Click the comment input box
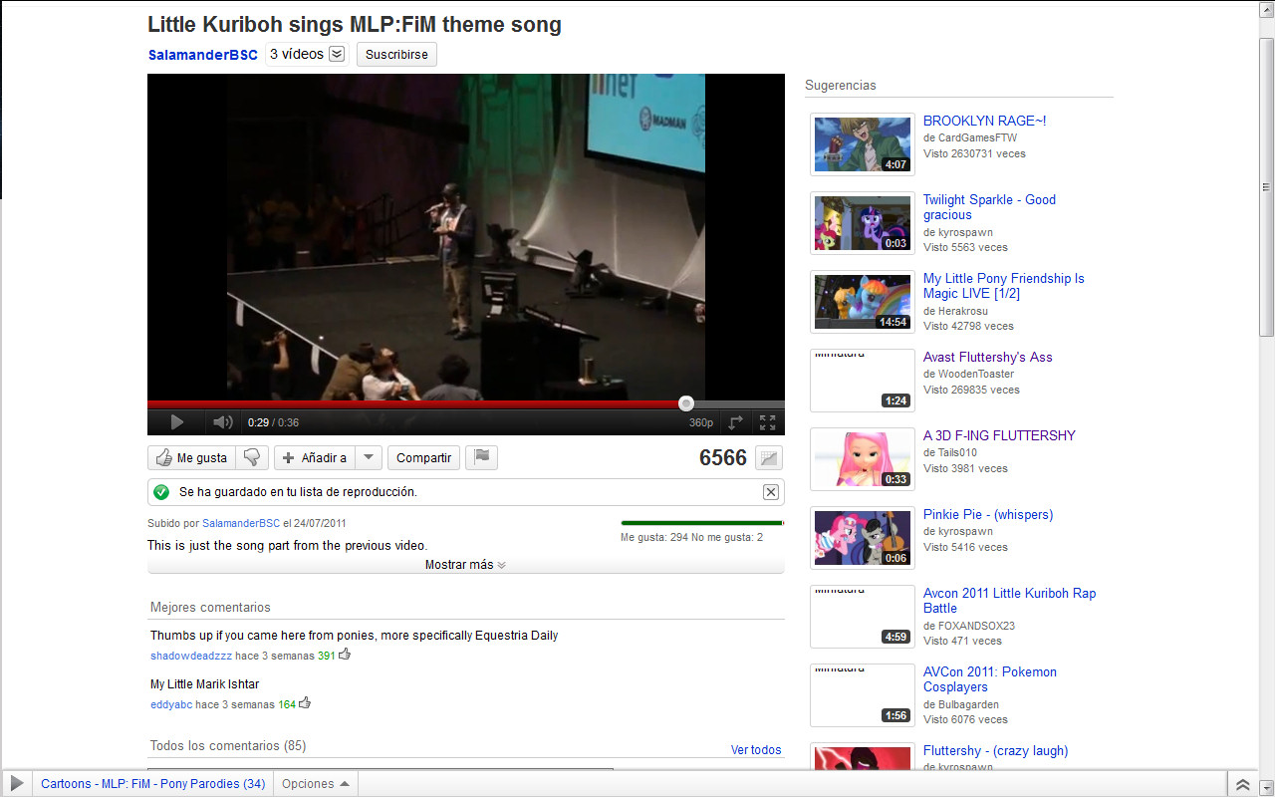This screenshot has width=1275, height=797. coord(381,769)
